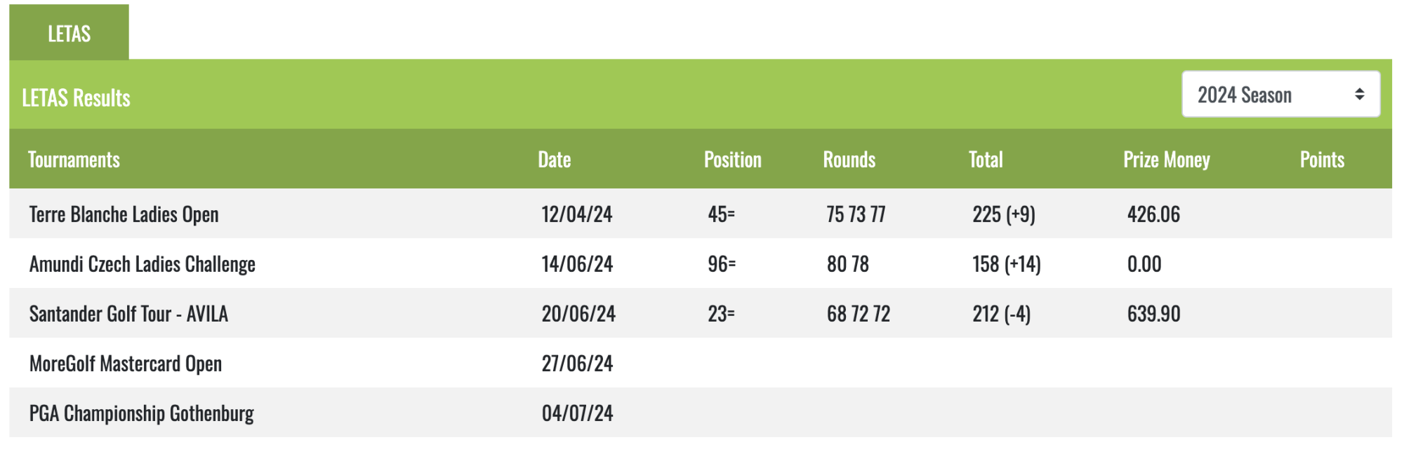This screenshot has width=1404, height=454.
Task: Switch to the LETAS tab
Action: pos(69,33)
